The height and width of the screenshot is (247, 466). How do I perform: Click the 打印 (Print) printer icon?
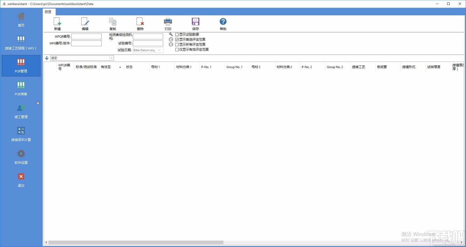click(168, 22)
